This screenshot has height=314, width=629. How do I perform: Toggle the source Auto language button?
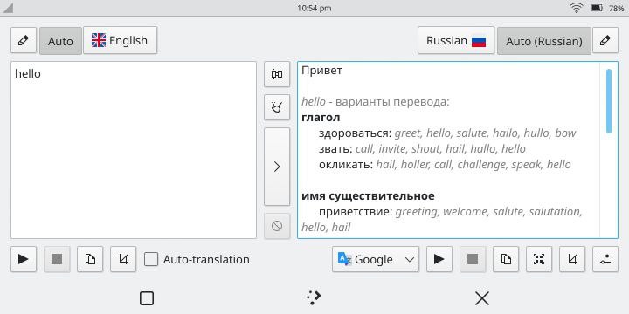pyautogui.click(x=60, y=40)
